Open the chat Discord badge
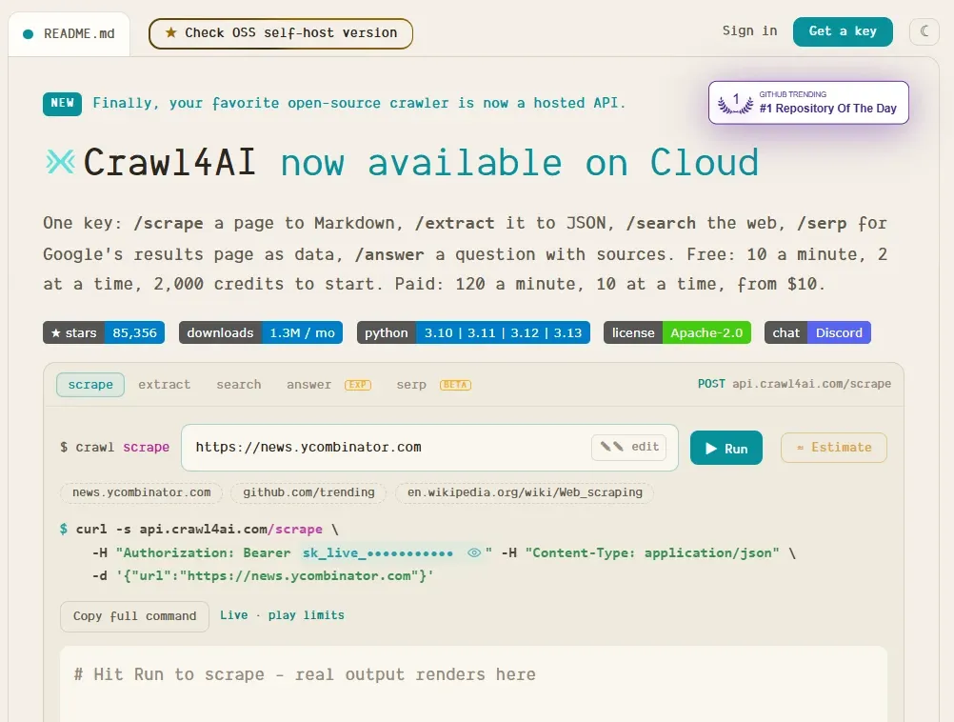 [818, 332]
